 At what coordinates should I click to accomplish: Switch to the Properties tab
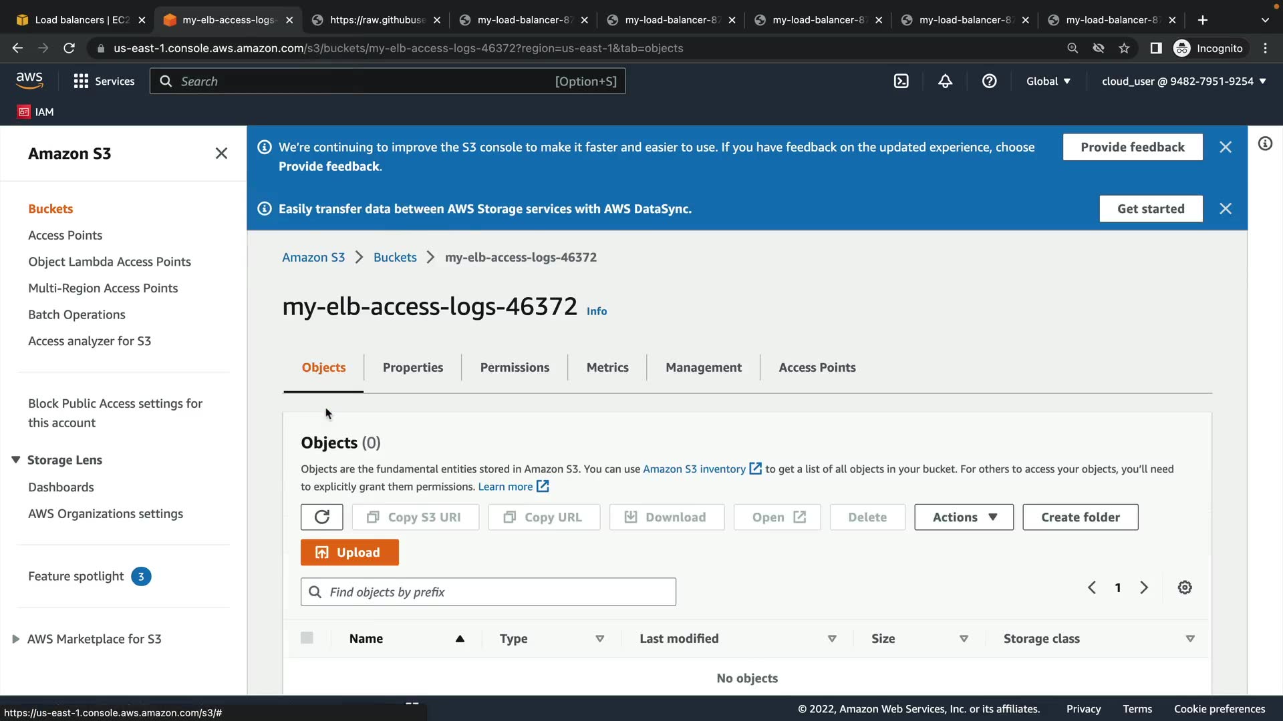point(412,368)
